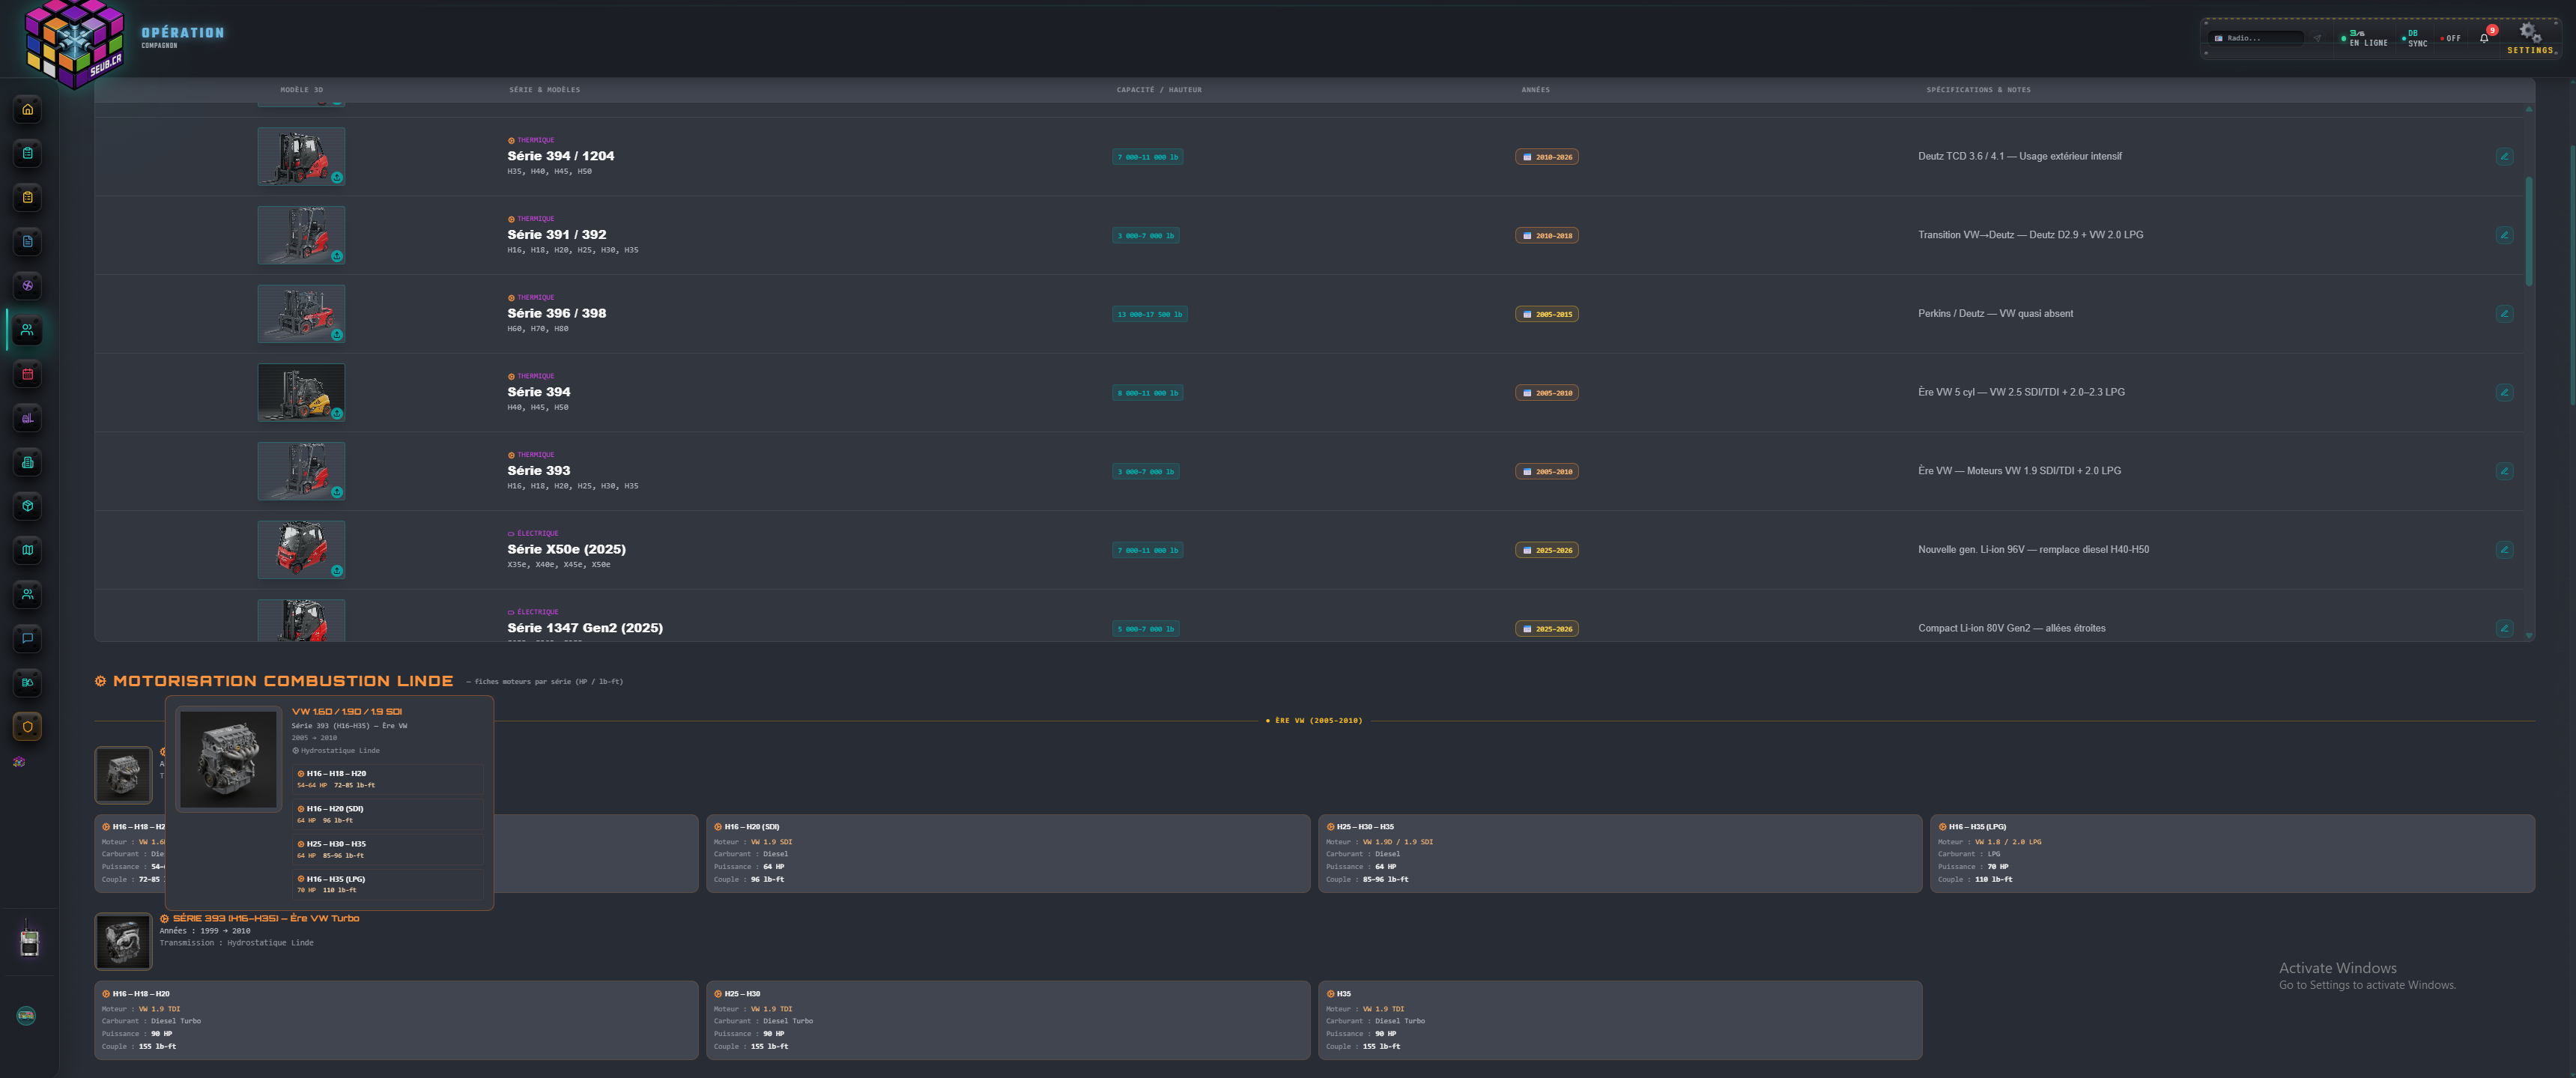
Task: Click the Série 396 / 398 forklift thumbnail
Action: pos(301,313)
